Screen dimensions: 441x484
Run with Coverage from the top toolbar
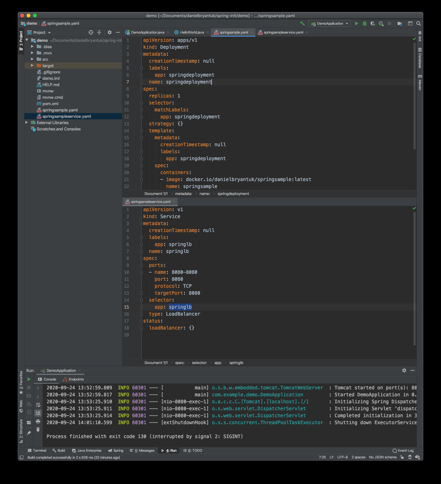pyautogui.click(x=373, y=23)
